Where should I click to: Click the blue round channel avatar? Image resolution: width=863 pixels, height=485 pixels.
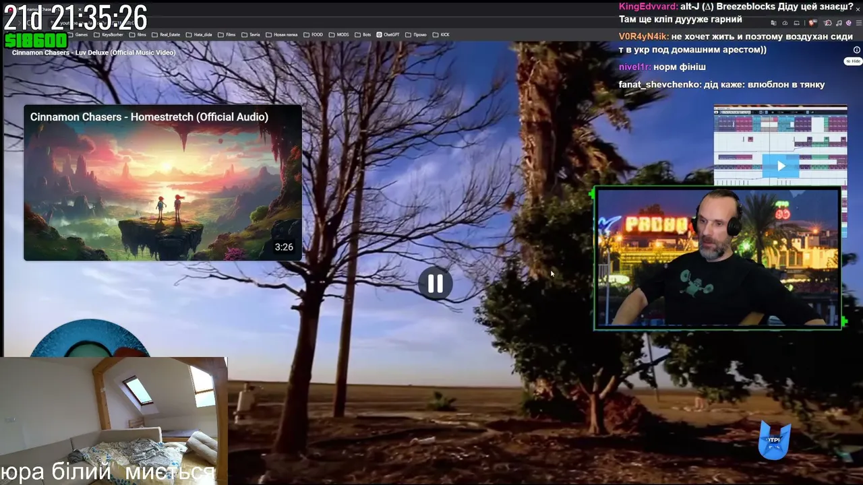pos(90,338)
